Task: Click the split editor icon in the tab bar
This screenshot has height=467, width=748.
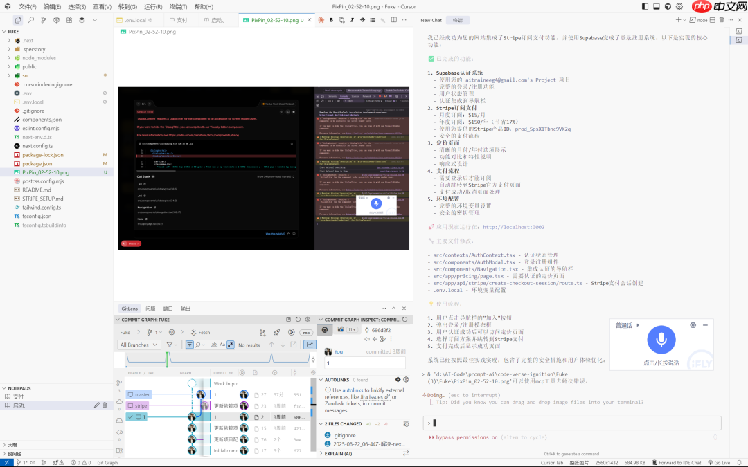Action: click(x=394, y=20)
